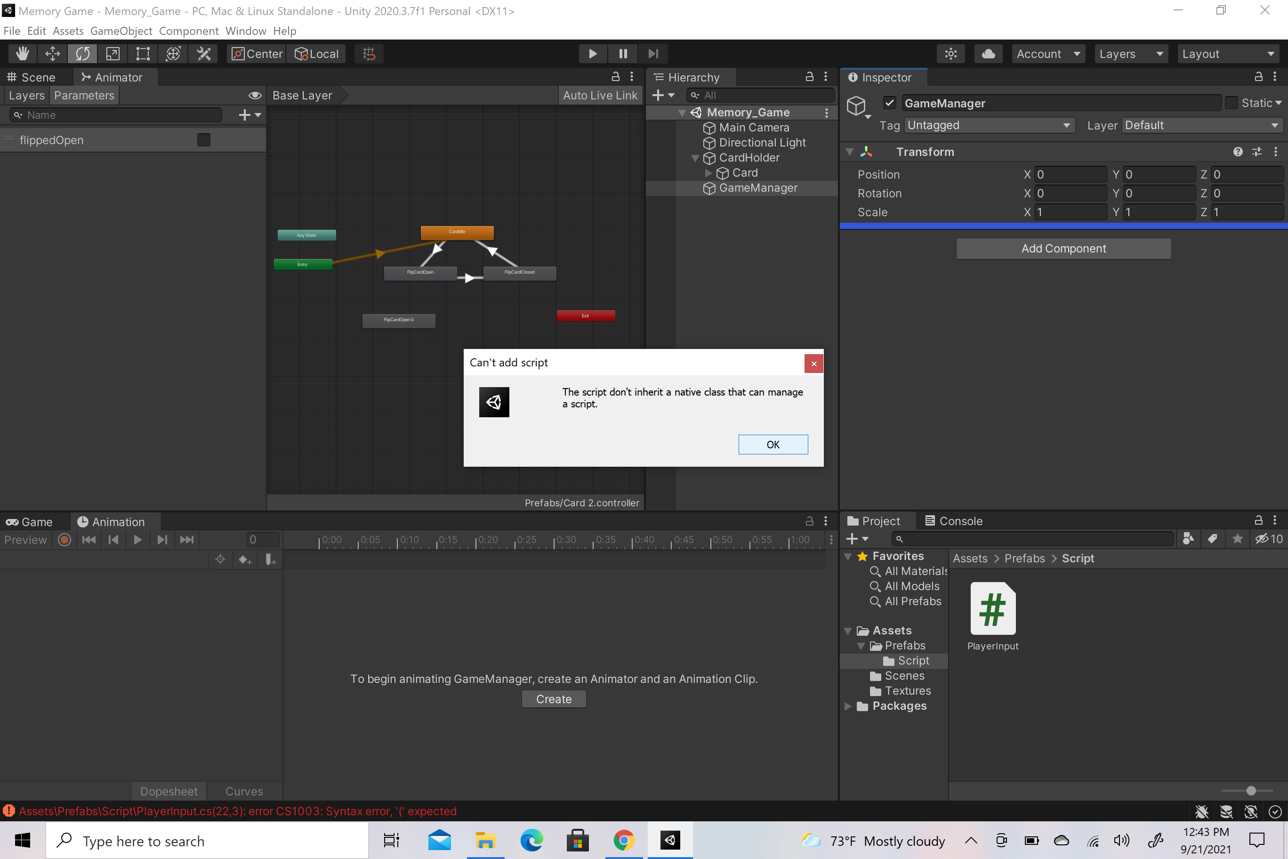Select the Move tool
The image size is (1288, 859).
53,54
